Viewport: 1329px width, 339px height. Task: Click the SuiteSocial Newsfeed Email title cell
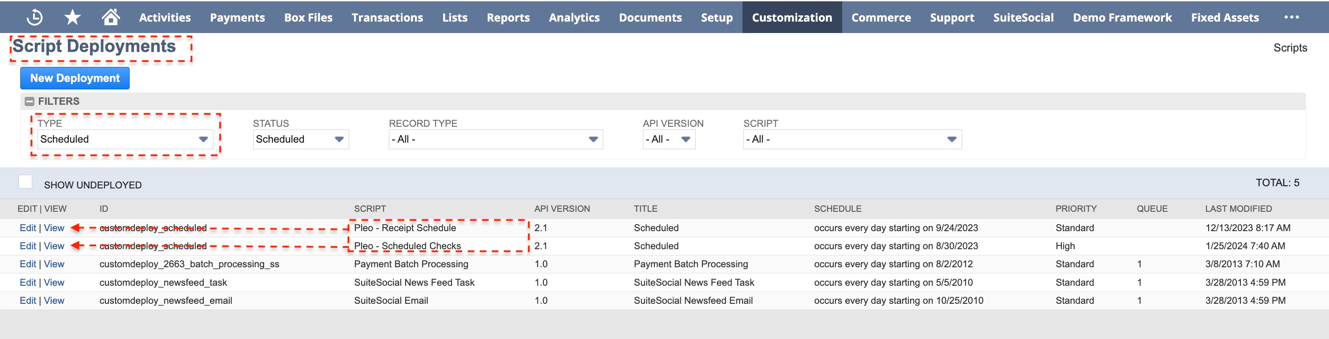(693, 300)
